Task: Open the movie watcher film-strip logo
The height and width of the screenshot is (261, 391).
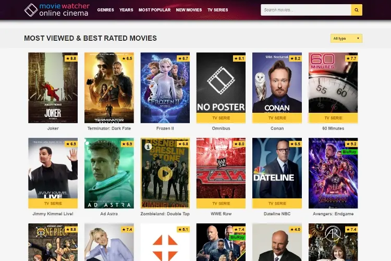Action: click(31, 10)
